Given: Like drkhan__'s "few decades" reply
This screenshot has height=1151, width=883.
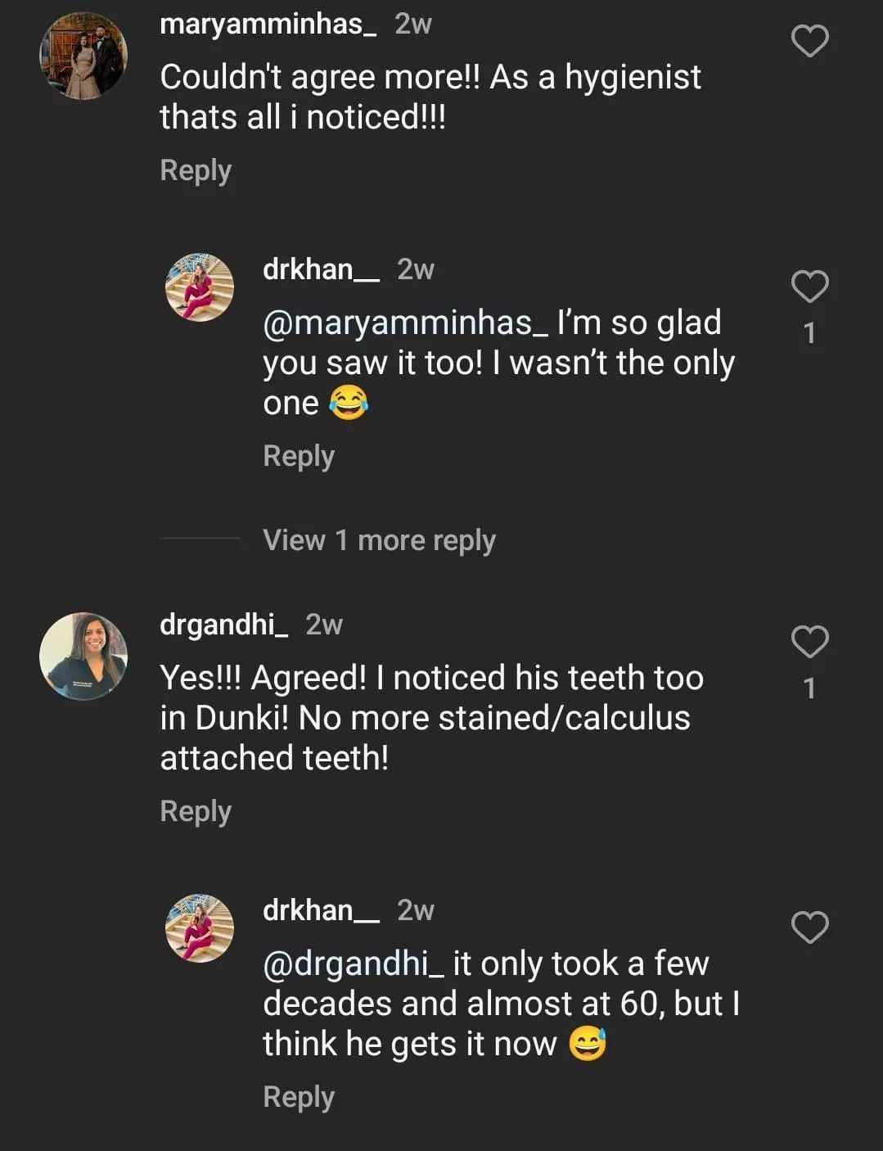Looking at the screenshot, I should tap(809, 928).
